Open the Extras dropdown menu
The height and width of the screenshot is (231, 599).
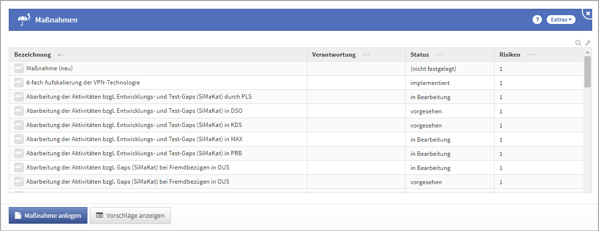click(561, 20)
